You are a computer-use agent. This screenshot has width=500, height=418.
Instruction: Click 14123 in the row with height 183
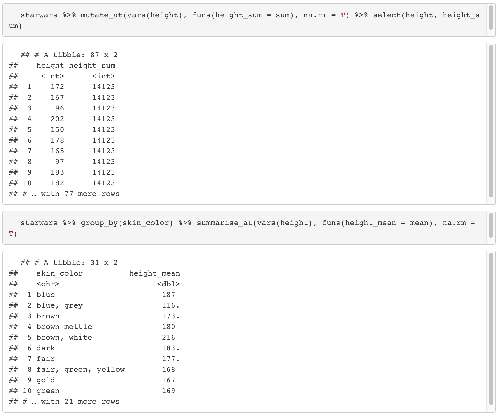[x=104, y=172]
